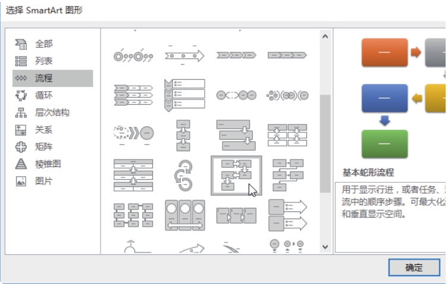
Task: Click the scrollbar down arrow
Action: pyautogui.click(x=325, y=247)
